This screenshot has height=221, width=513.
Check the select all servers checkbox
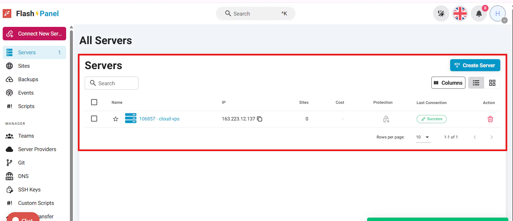click(94, 102)
